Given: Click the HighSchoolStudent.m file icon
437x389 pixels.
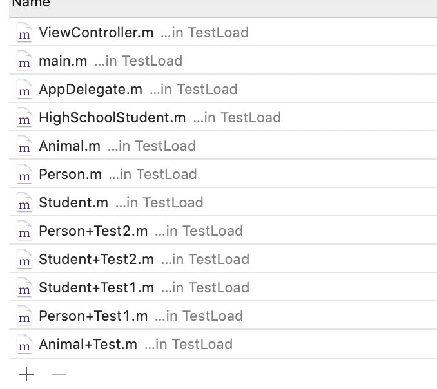Looking at the screenshot, I should [x=24, y=118].
